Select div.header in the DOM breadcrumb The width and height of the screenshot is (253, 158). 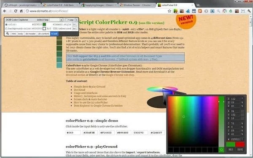[30, 34]
